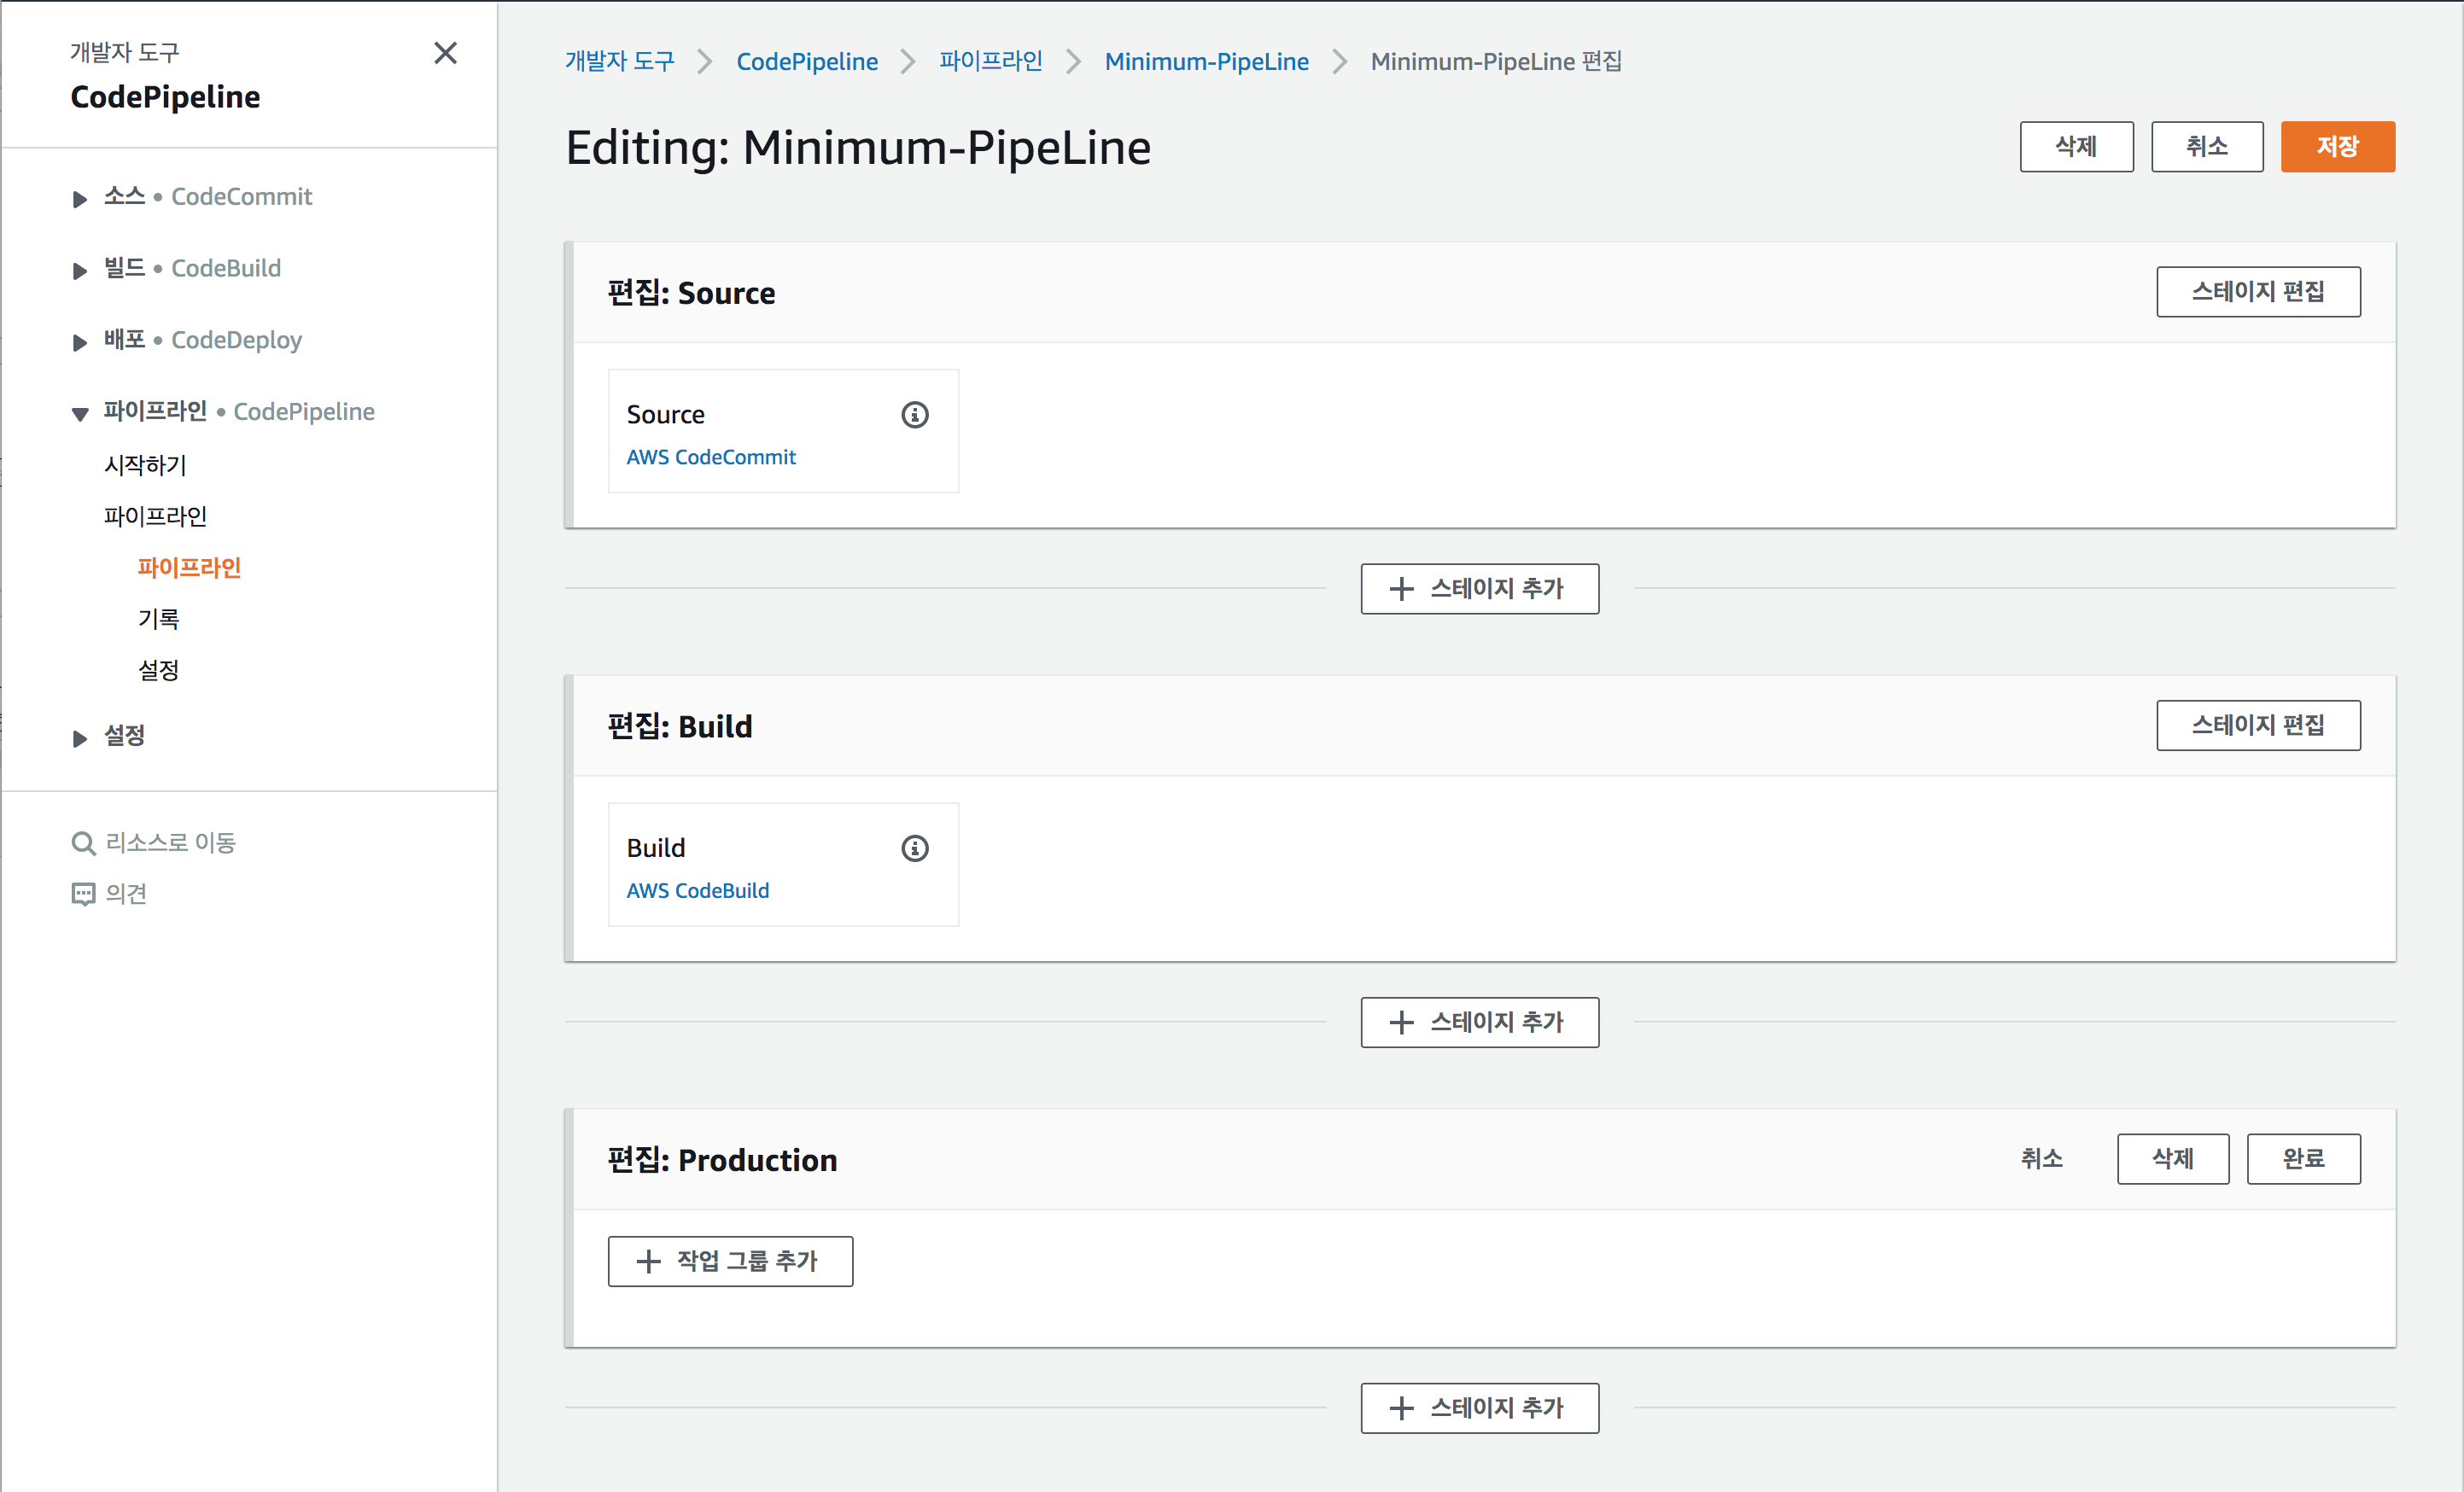This screenshot has height=1492, width=2464.
Task: Click 완료 for the Production stage
Action: click(2303, 1159)
